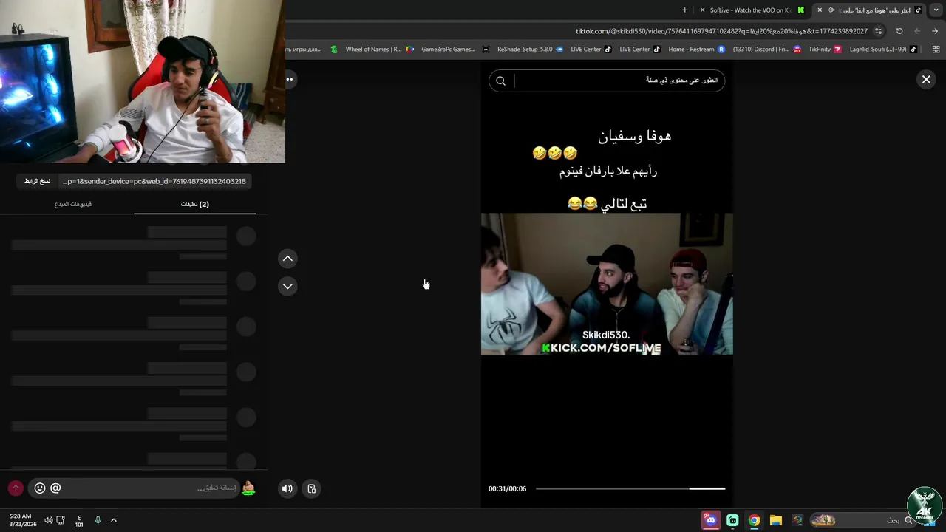946x532 pixels.
Task: Open the first LIVE Center bookmark
Action: click(x=591, y=50)
